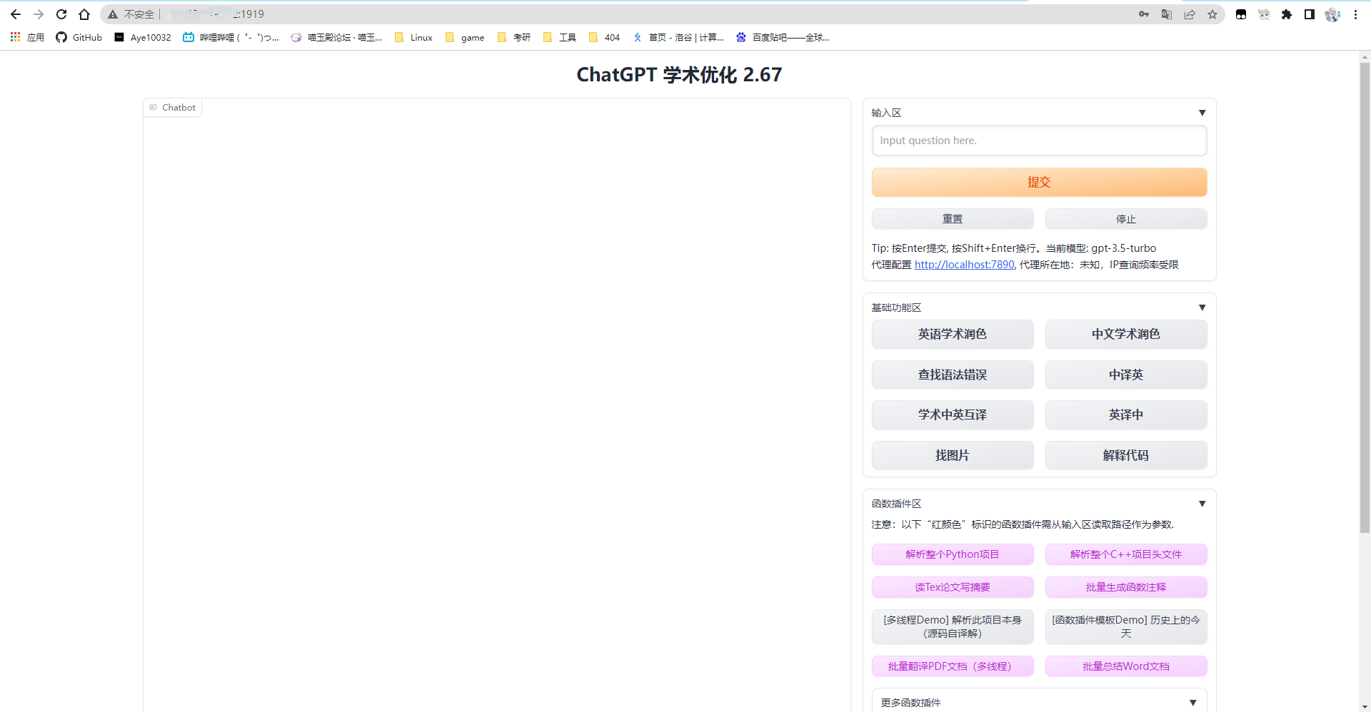Run the 批量翻译PDF文档 plugin
The image size is (1371, 712).
[953, 666]
